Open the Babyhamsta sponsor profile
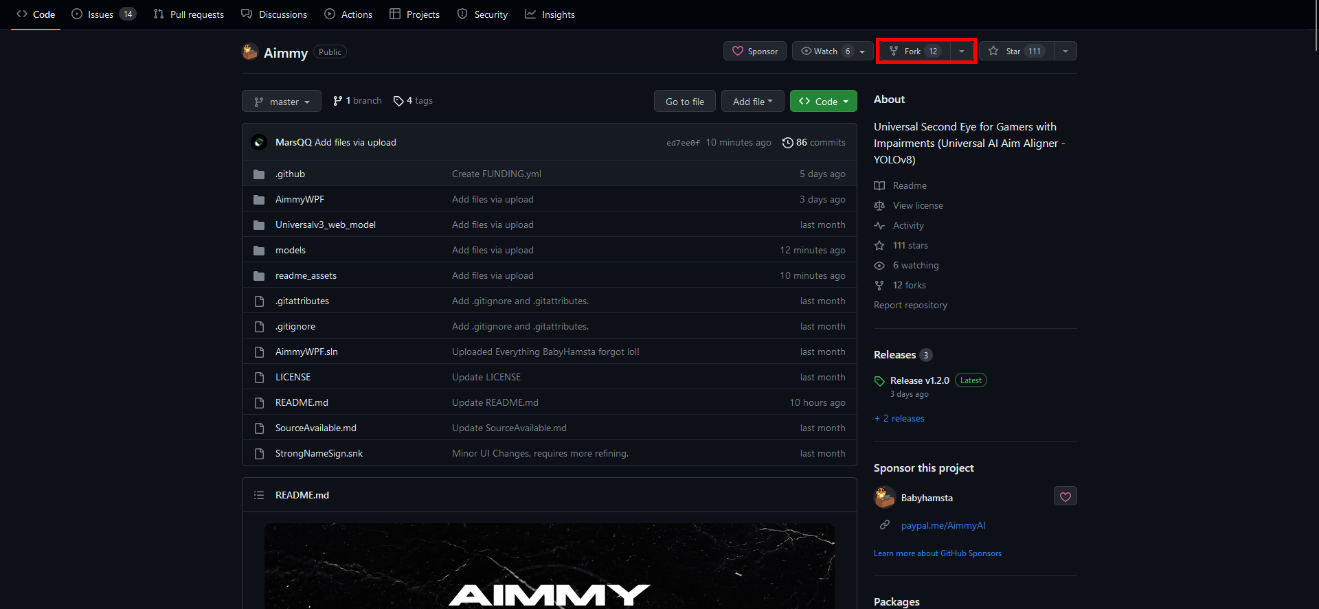Screen dimensions: 1319x609 pyautogui.click(x=927, y=498)
